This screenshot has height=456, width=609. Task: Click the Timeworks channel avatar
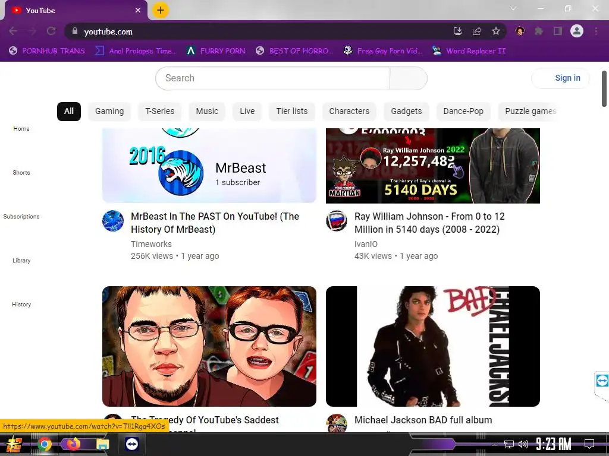[113, 221]
